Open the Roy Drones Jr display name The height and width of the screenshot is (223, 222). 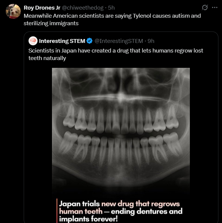tap(42, 8)
